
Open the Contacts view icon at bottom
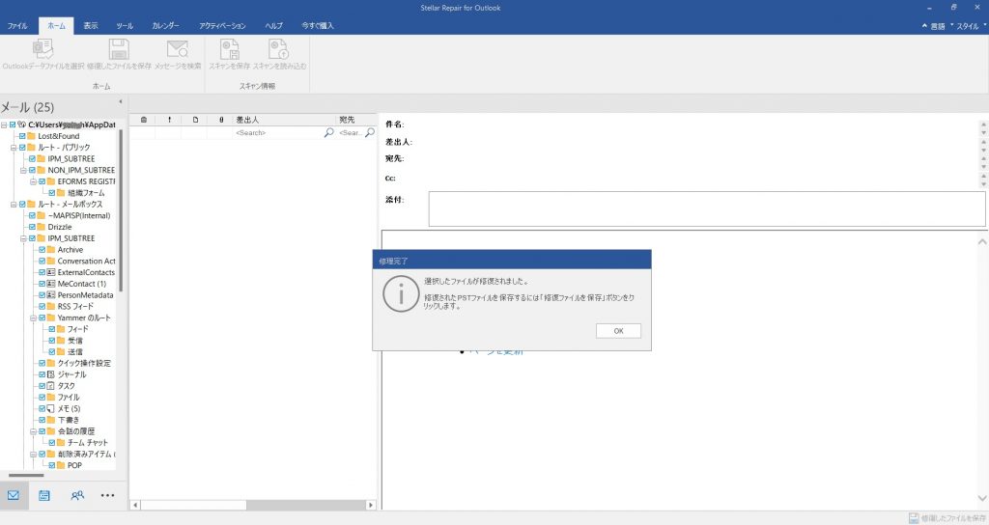tap(77, 495)
